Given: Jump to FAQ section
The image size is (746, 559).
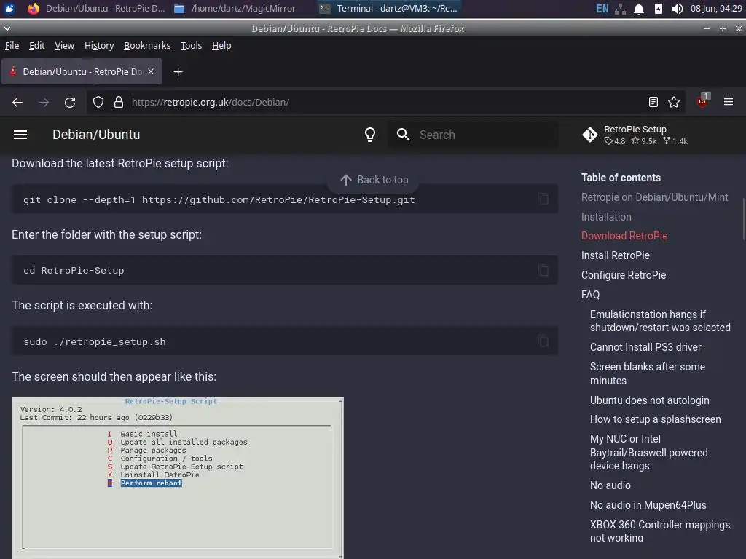Looking at the screenshot, I should coord(590,295).
